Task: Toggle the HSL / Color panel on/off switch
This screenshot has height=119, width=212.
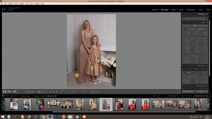Action: [x=182, y=69]
